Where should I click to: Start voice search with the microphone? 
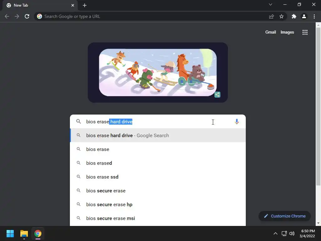pos(237,121)
